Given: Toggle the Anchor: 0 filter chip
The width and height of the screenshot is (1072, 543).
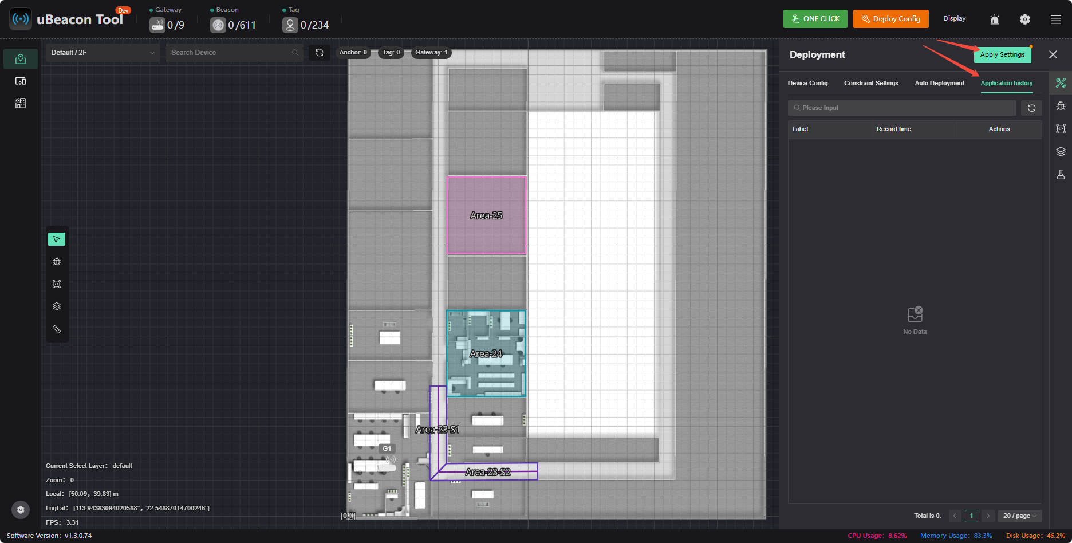Looking at the screenshot, I should [353, 53].
